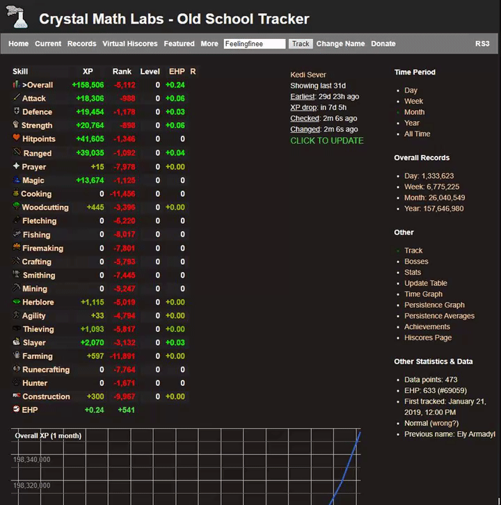Open the Achievements link
The image size is (501, 505).
coord(427,327)
